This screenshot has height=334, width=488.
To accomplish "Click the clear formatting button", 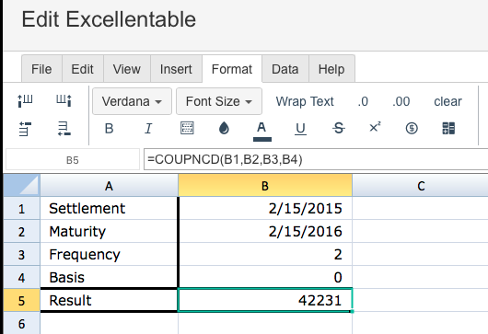I will pos(447,101).
